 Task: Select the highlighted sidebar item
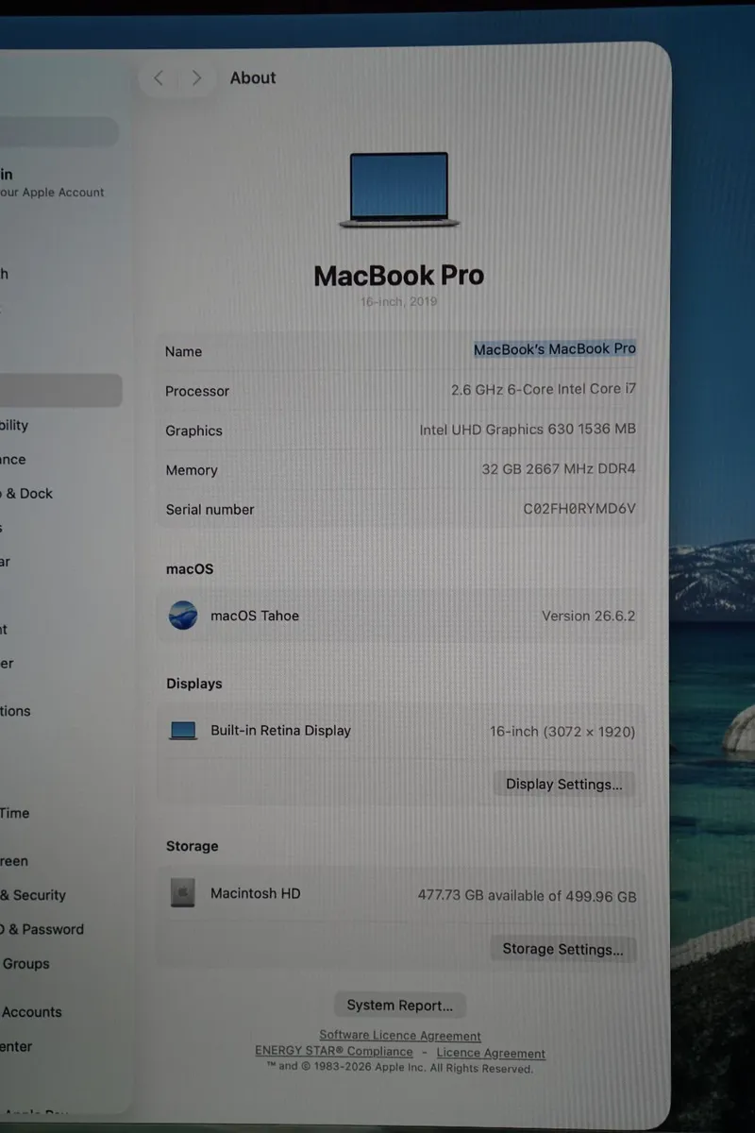pyautogui.click(x=60, y=390)
